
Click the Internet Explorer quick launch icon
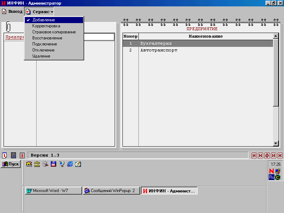70,164
